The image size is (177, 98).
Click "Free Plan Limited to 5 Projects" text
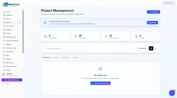59,21
